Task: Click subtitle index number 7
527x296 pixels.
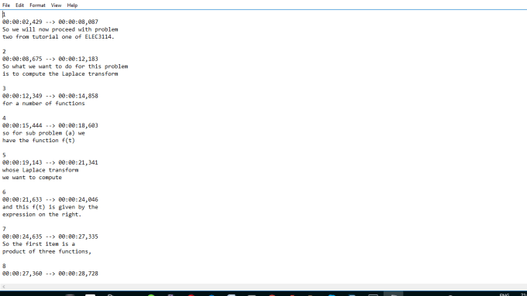Action: tap(4, 229)
